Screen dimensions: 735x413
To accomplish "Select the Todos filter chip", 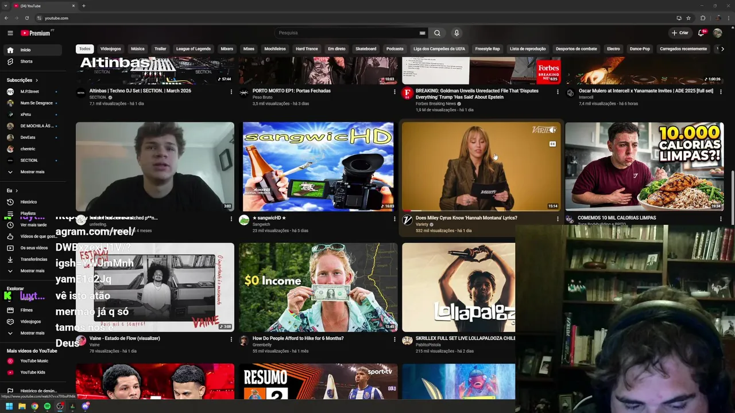I will coord(84,49).
